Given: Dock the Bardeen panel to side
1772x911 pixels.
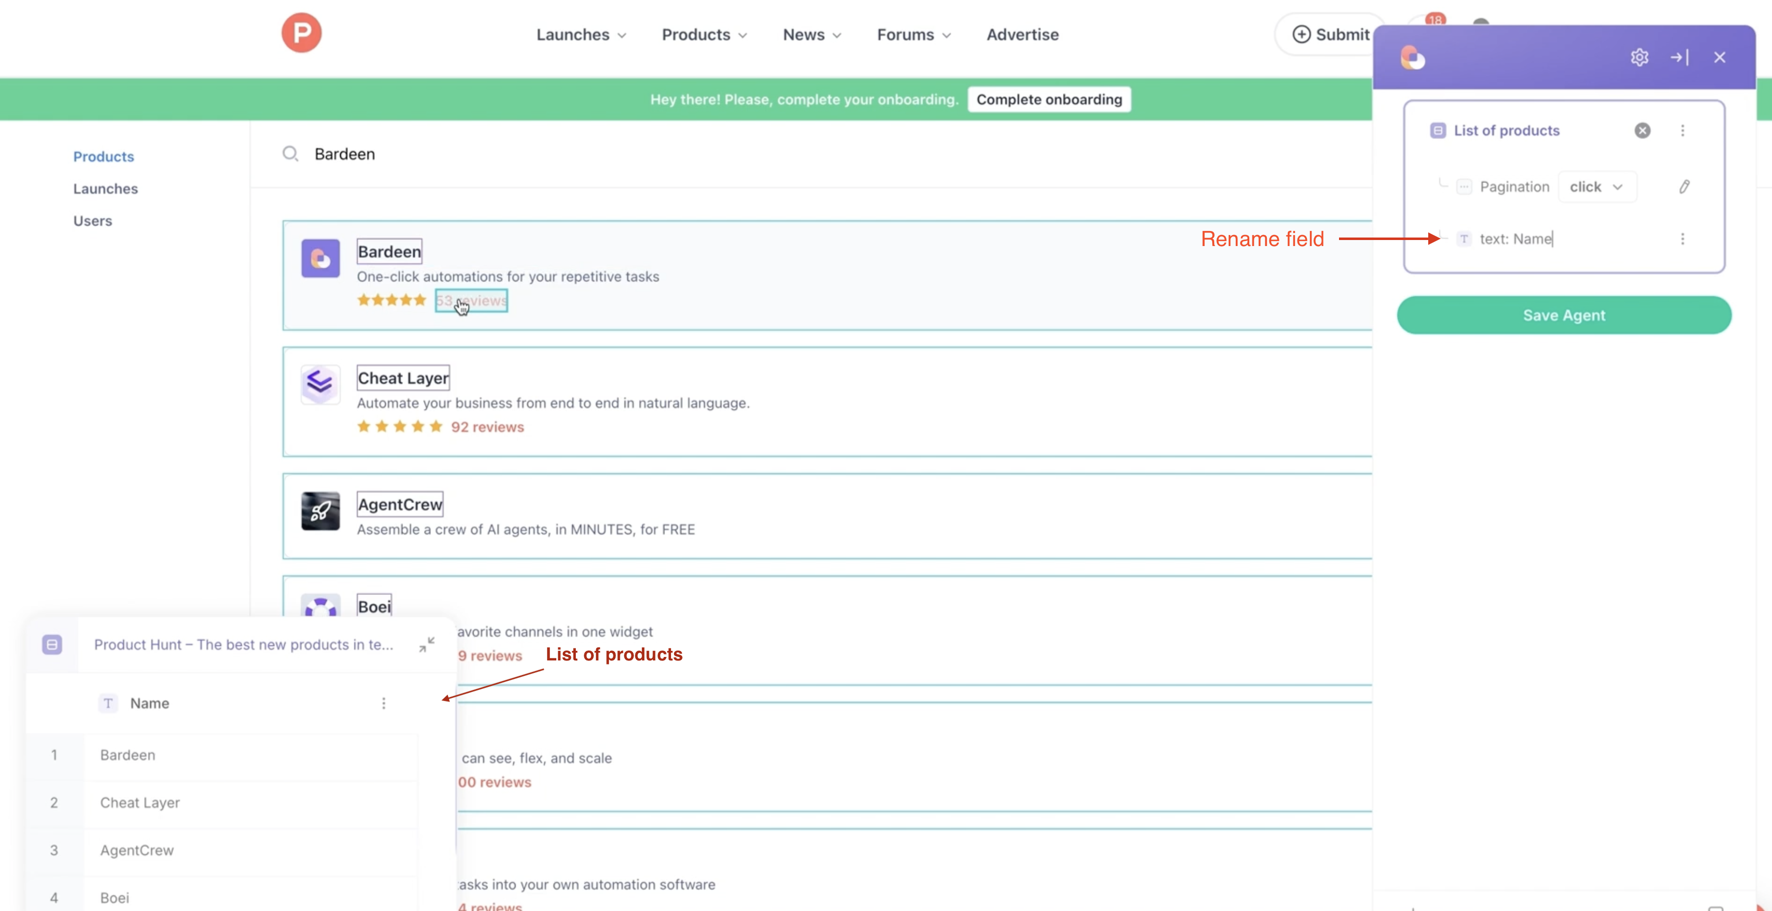Looking at the screenshot, I should (1679, 57).
